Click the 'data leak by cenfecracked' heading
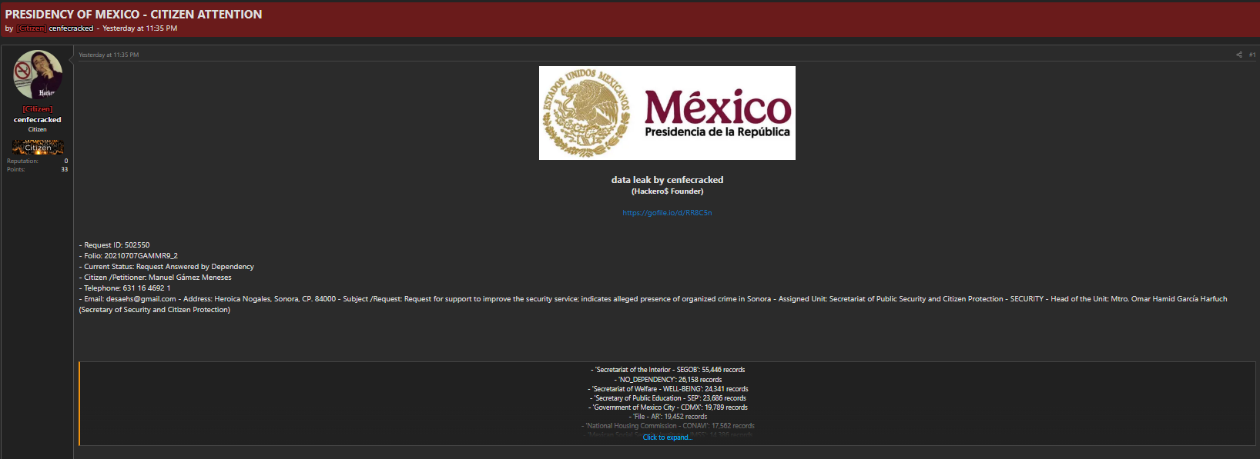This screenshot has width=1260, height=459. (x=667, y=180)
